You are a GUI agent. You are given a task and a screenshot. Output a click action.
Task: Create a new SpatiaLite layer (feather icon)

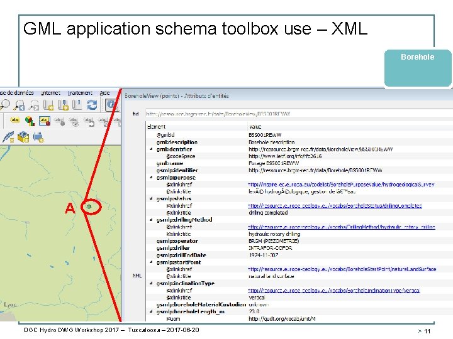[x=8, y=137]
